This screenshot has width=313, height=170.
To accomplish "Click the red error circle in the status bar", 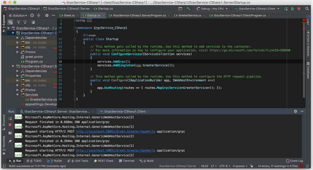I will tap(301, 166).
